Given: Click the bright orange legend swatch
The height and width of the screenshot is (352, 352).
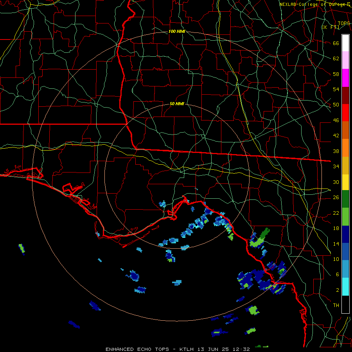Looking at the screenshot, I should pos(345,148).
